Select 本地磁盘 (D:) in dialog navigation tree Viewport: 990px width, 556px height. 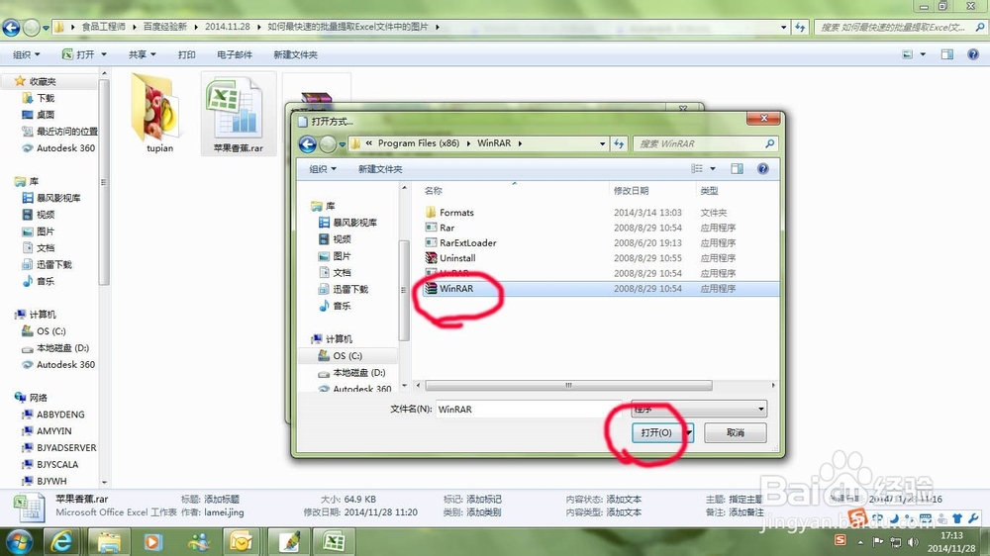(358, 373)
